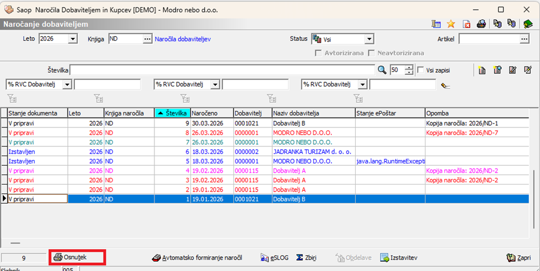This screenshot has height=271, width=540.
Task: Click the Izstavitev button
Action: click(399, 258)
